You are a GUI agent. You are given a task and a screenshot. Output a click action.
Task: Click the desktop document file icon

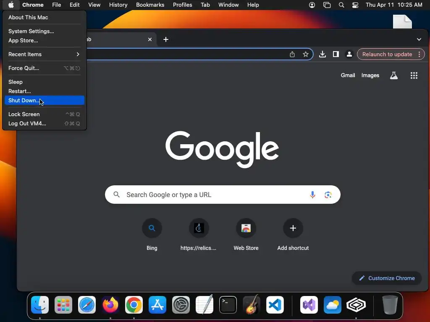point(402,22)
